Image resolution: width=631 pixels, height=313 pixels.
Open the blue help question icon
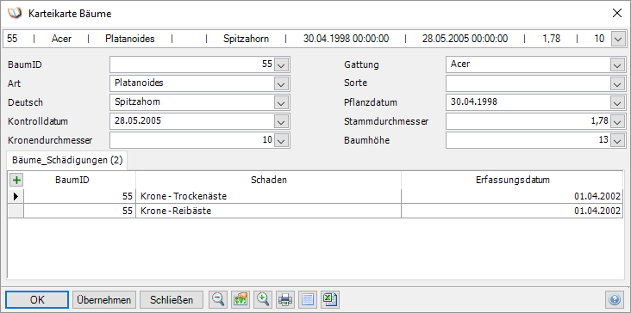[614, 300]
